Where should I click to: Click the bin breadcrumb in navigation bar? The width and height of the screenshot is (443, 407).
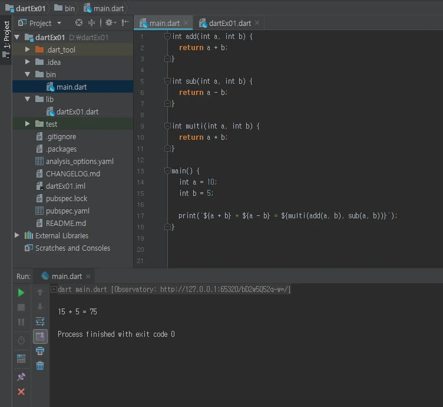coord(70,8)
